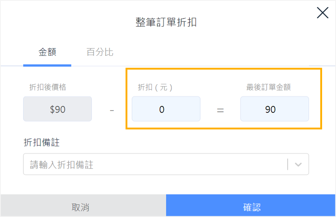
Task: Focus the 請輸入折扣備註 text box
Action: click(x=155, y=164)
